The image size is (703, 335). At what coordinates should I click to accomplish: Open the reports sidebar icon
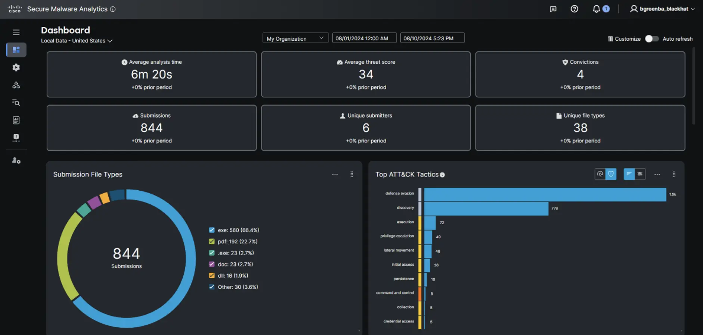[x=16, y=120]
